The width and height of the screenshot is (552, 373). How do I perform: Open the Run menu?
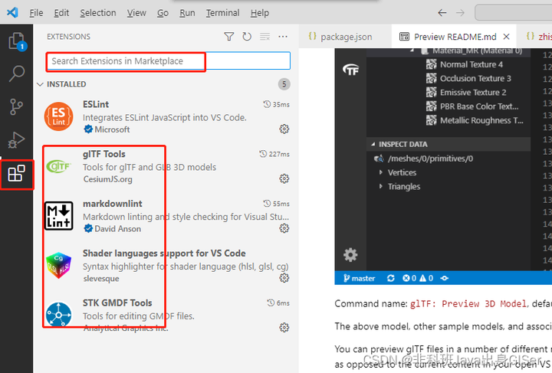coord(187,13)
